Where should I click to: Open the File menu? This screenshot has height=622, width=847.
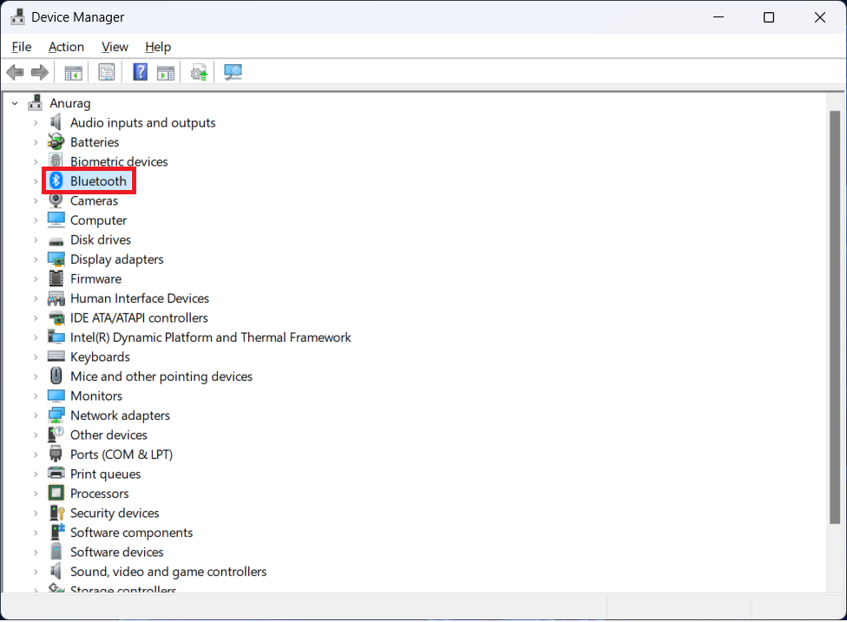[22, 47]
